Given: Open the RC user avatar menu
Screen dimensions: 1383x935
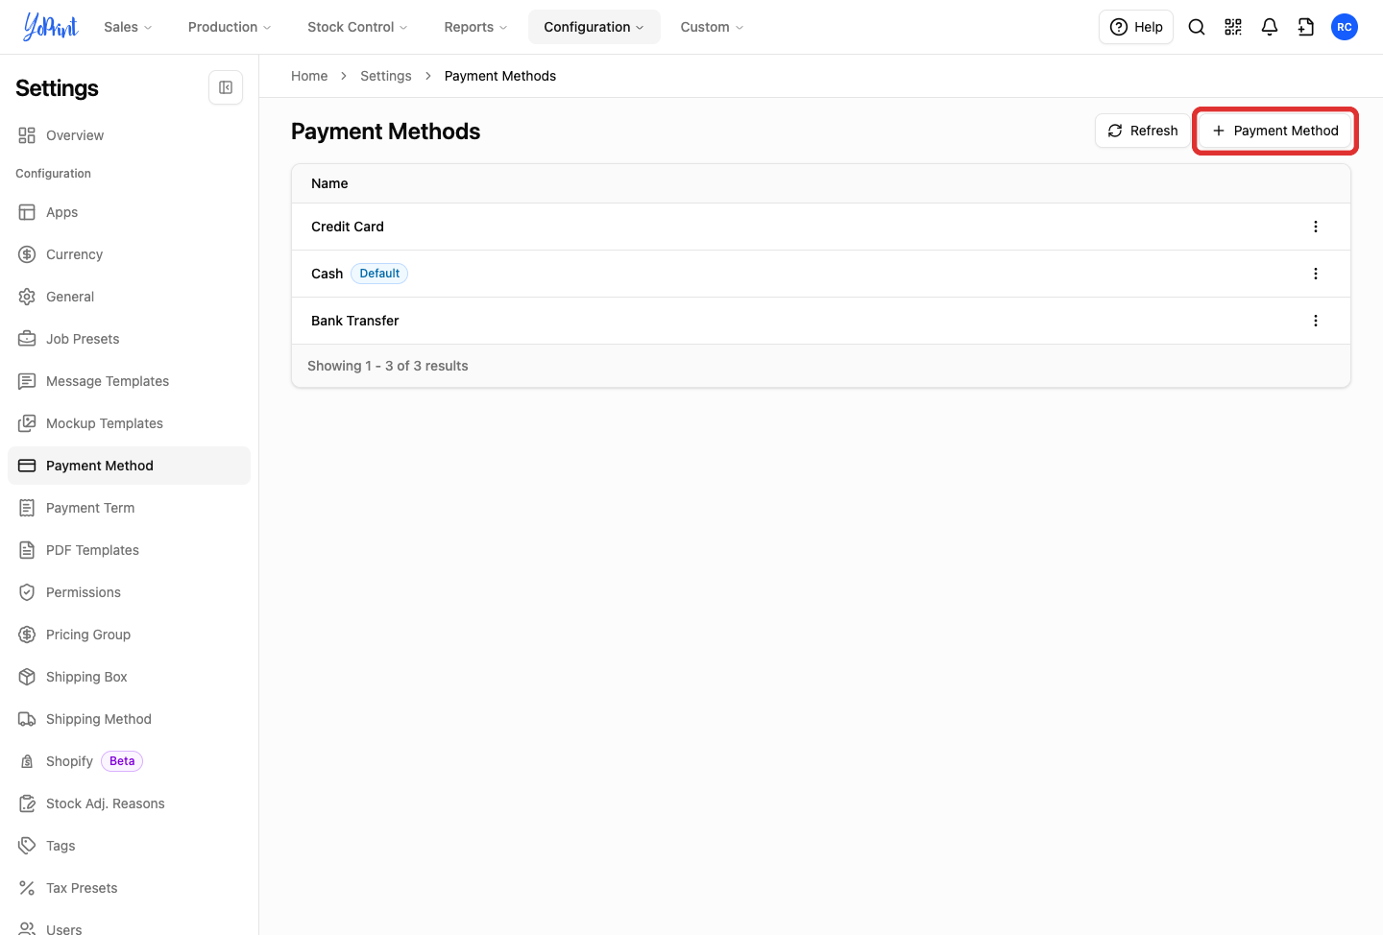Looking at the screenshot, I should pyautogui.click(x=1345, y=27).
